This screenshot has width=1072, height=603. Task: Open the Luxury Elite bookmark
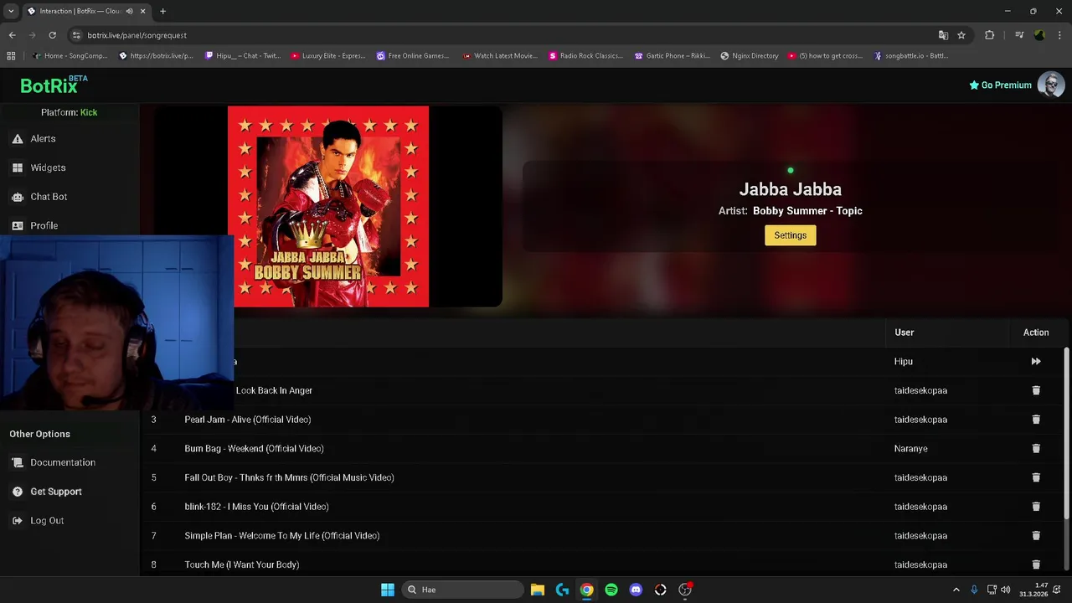click(x=328, y=56)
